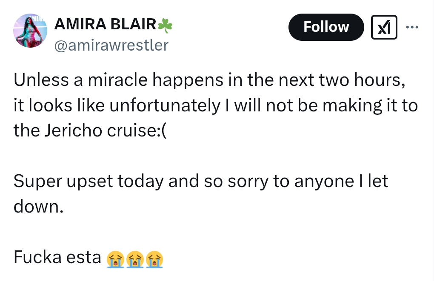Screen dimensions: 434x281
Task: Click the word "down." in the post
Action: [38, 207]
